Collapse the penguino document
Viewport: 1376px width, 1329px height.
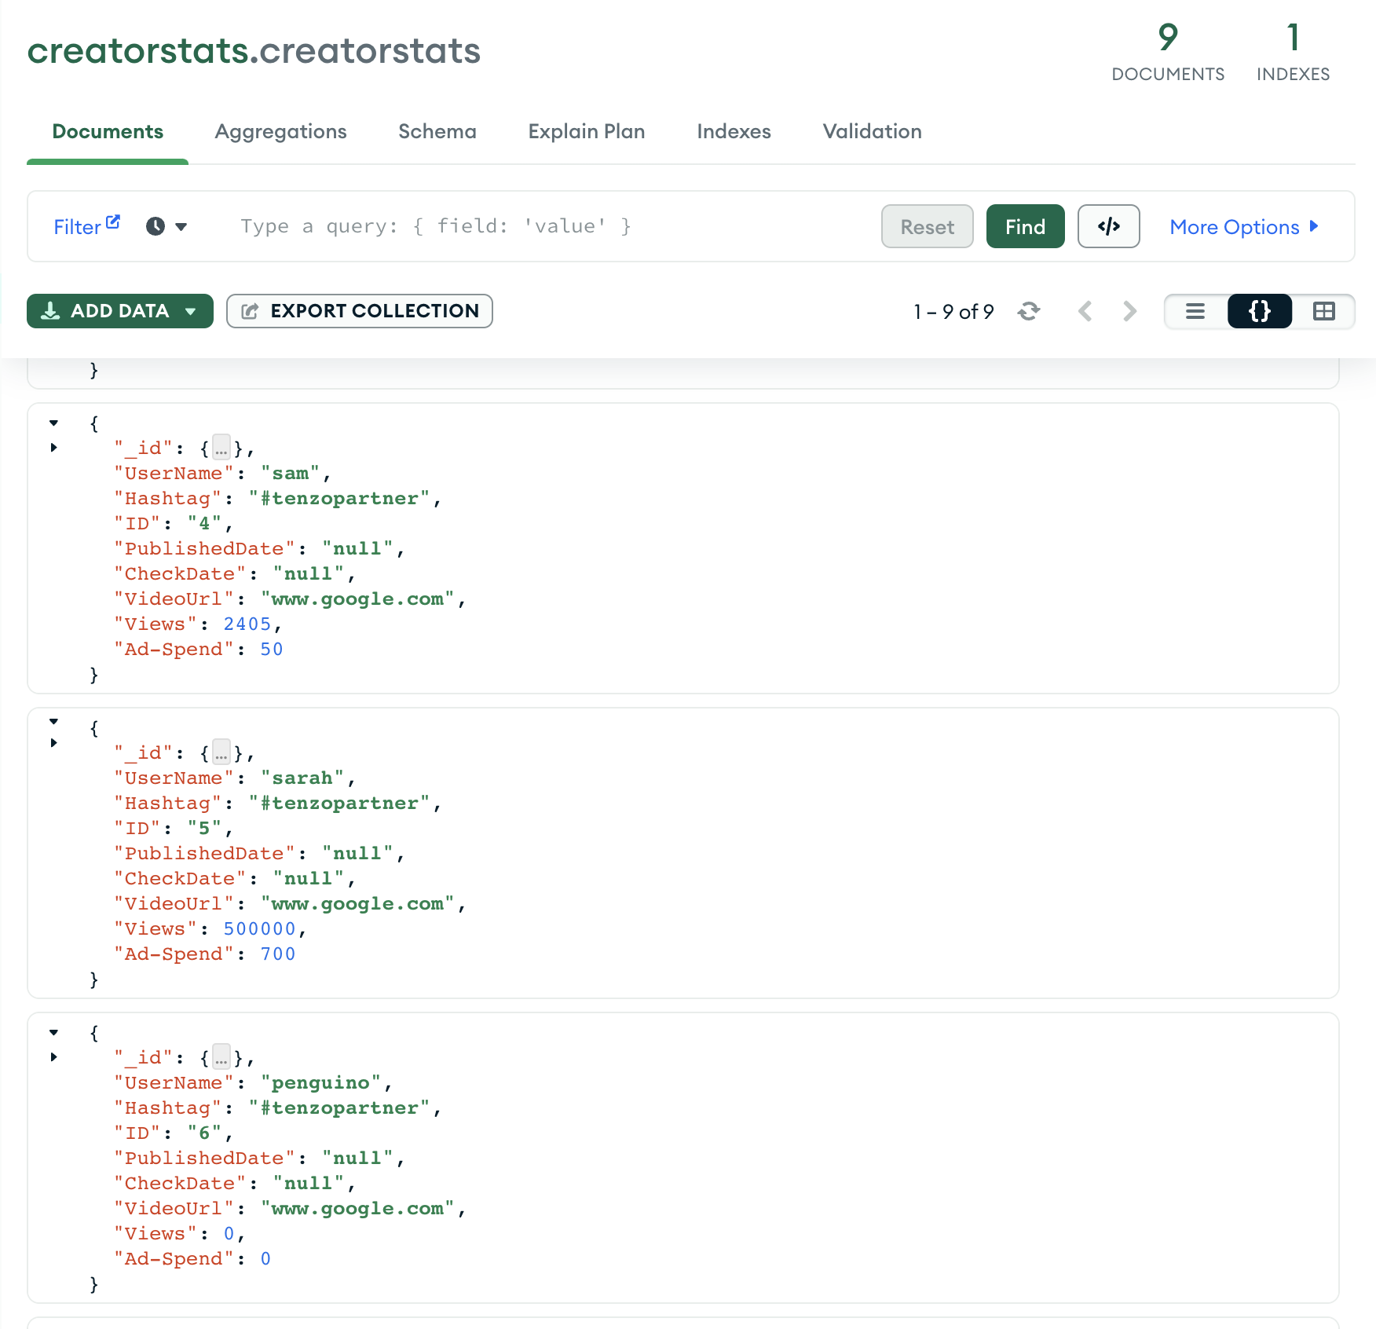click(54, 1033)
